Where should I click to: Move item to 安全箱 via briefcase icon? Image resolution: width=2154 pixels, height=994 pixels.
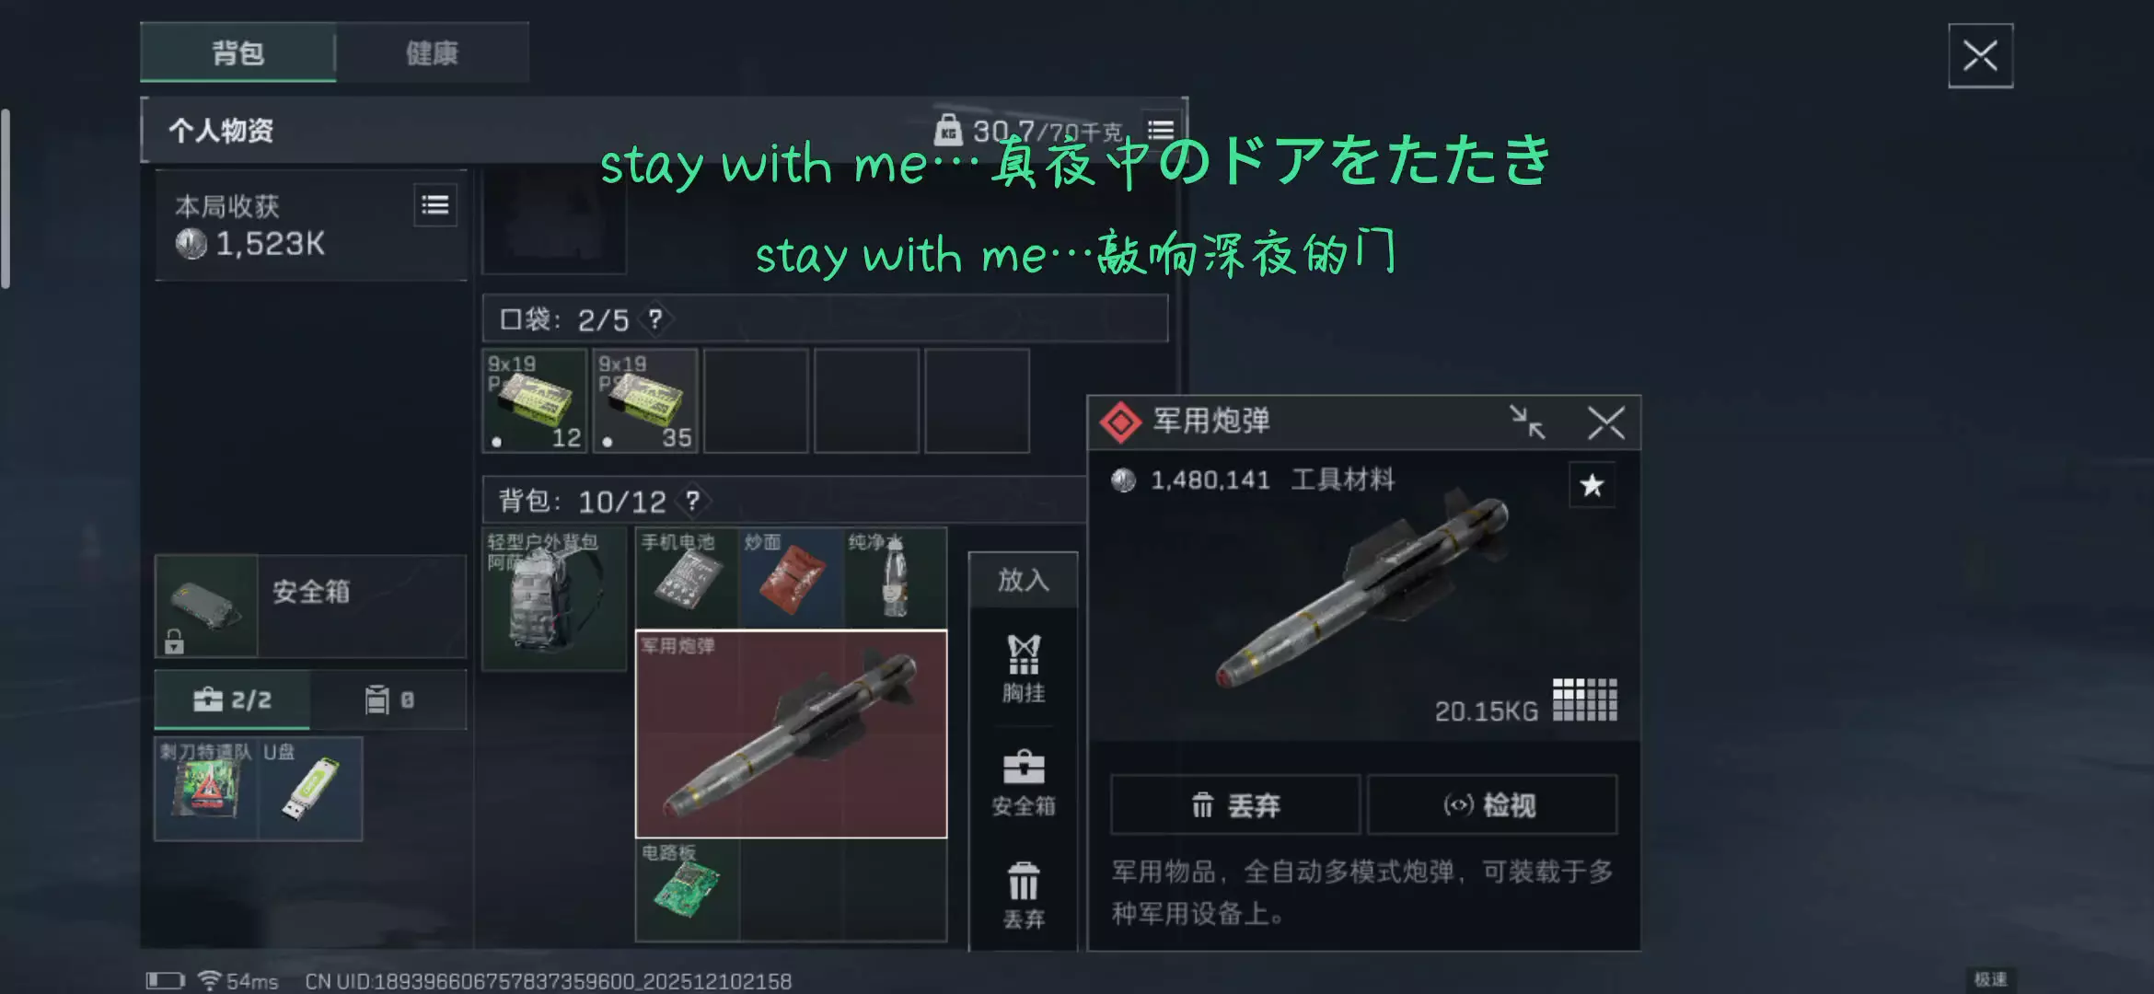(x=1024, y=783)
